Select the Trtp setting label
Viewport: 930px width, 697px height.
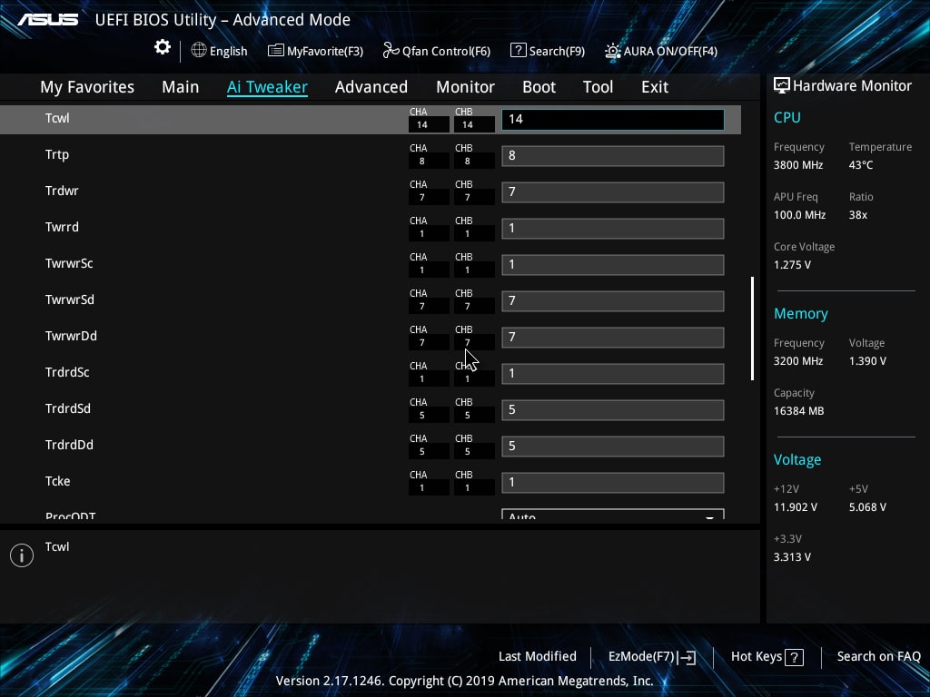[57, 154]
